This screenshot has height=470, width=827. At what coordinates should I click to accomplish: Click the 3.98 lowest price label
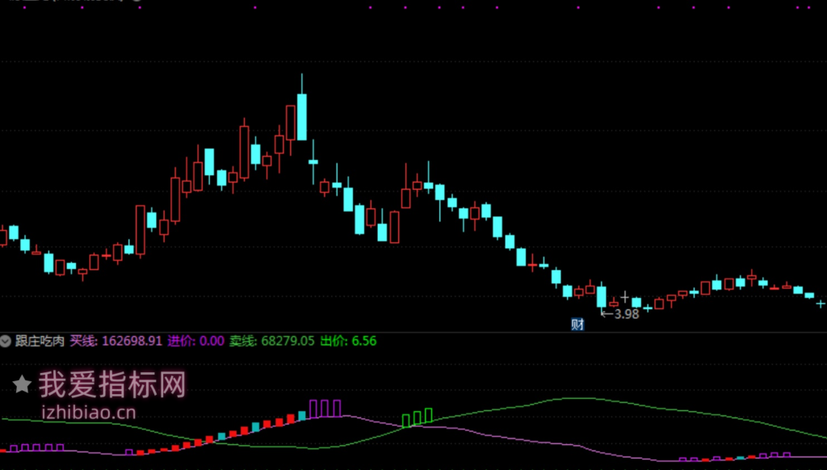627,314
